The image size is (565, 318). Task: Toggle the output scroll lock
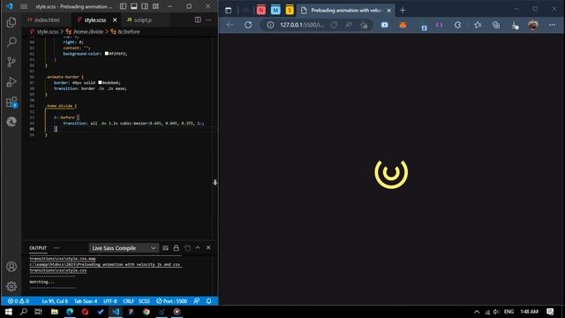pyautogui.click(x=176, y=248)
